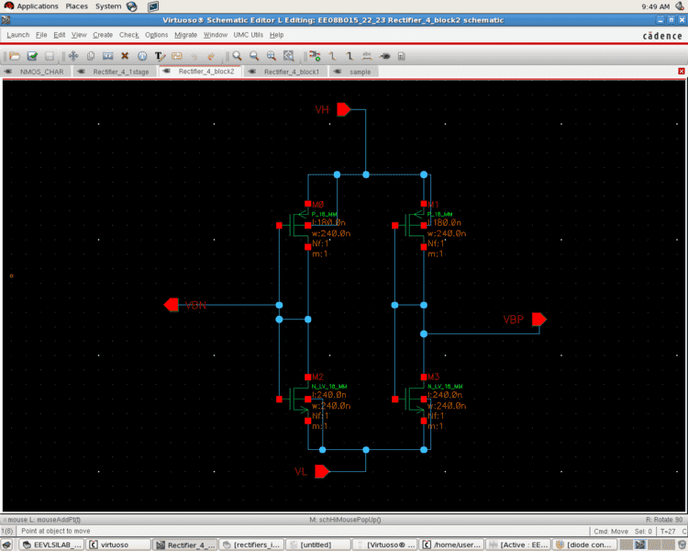Select the Create Instance icon
Image resolution: width=688 pixels, height=551 pixels.
[x=315, y=56]
